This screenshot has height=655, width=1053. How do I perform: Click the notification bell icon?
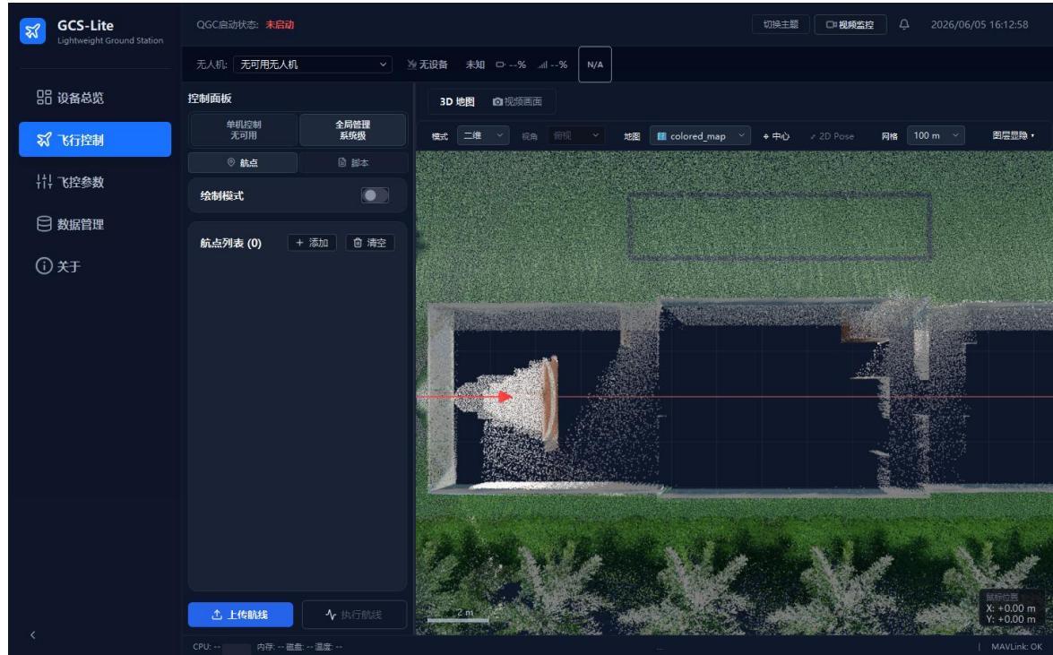point(904,25)
